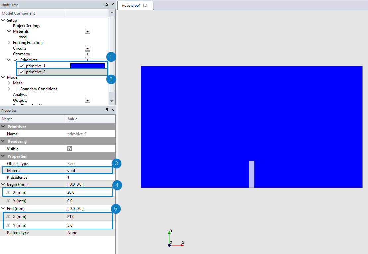Expand the Forcing Functions node
This screenshot has width=368, height=254.
(x=9, y=42)
